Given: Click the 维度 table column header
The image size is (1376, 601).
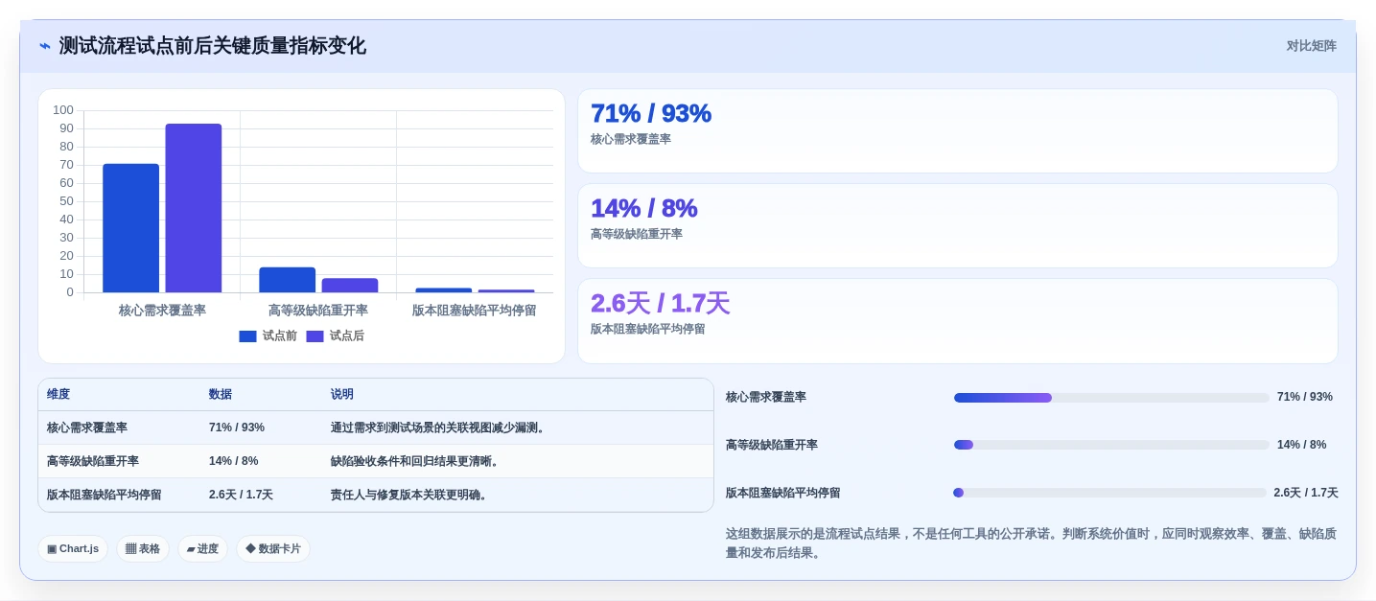Looking at the screenshot, I should [x=58, y=394].
